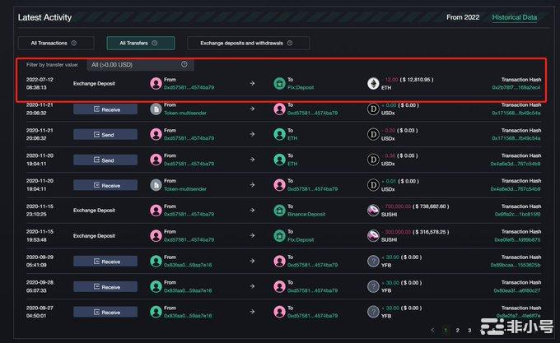Click the Receive button in the 2020-09-29 row
This screenshot has width=560, height=343.
tap(105, 262)
